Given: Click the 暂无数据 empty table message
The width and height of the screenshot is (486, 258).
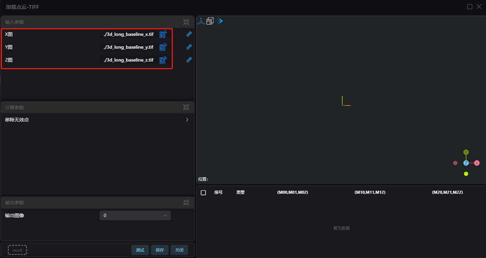Looking at the screenshot, I should [x=341, y=228].
